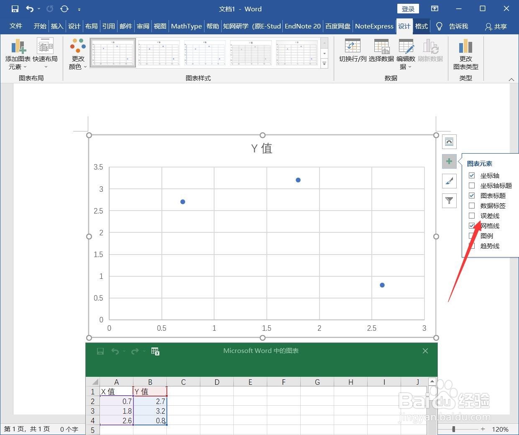
Task: Open chart styles paintbrush button
Action: [x=449, y=181]
